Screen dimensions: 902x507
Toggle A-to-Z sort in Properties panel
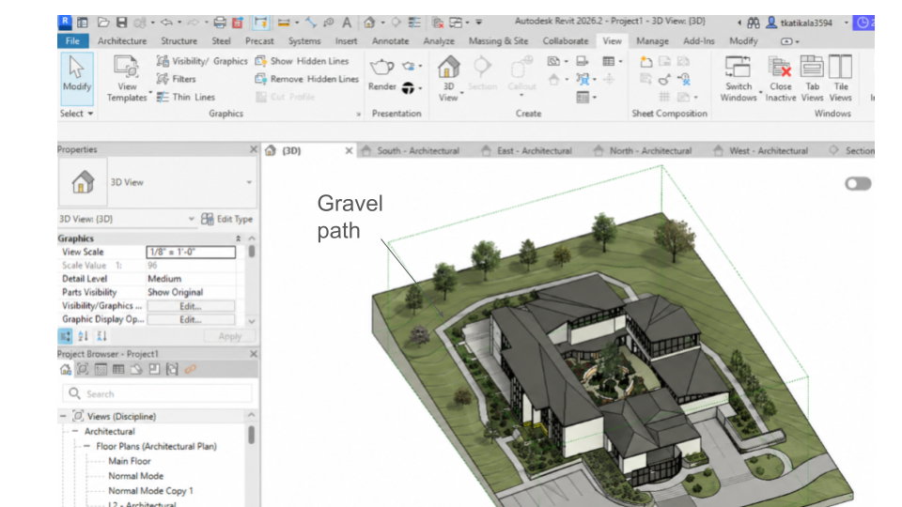point(84,336)
